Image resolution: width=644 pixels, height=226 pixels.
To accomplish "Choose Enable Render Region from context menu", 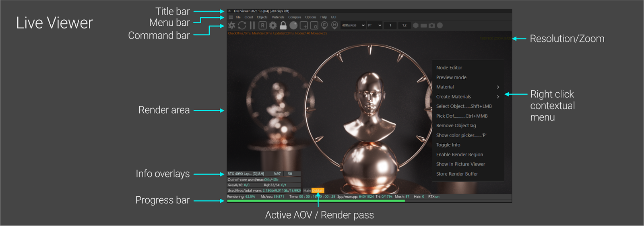I will coord(460,155).
